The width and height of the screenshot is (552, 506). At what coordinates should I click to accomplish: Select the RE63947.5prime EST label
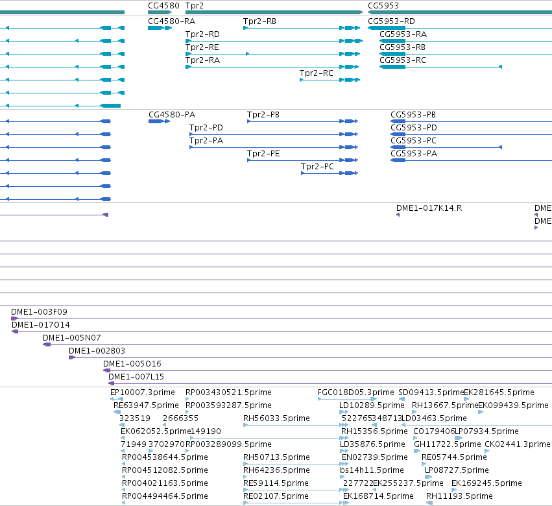(146, 405)
